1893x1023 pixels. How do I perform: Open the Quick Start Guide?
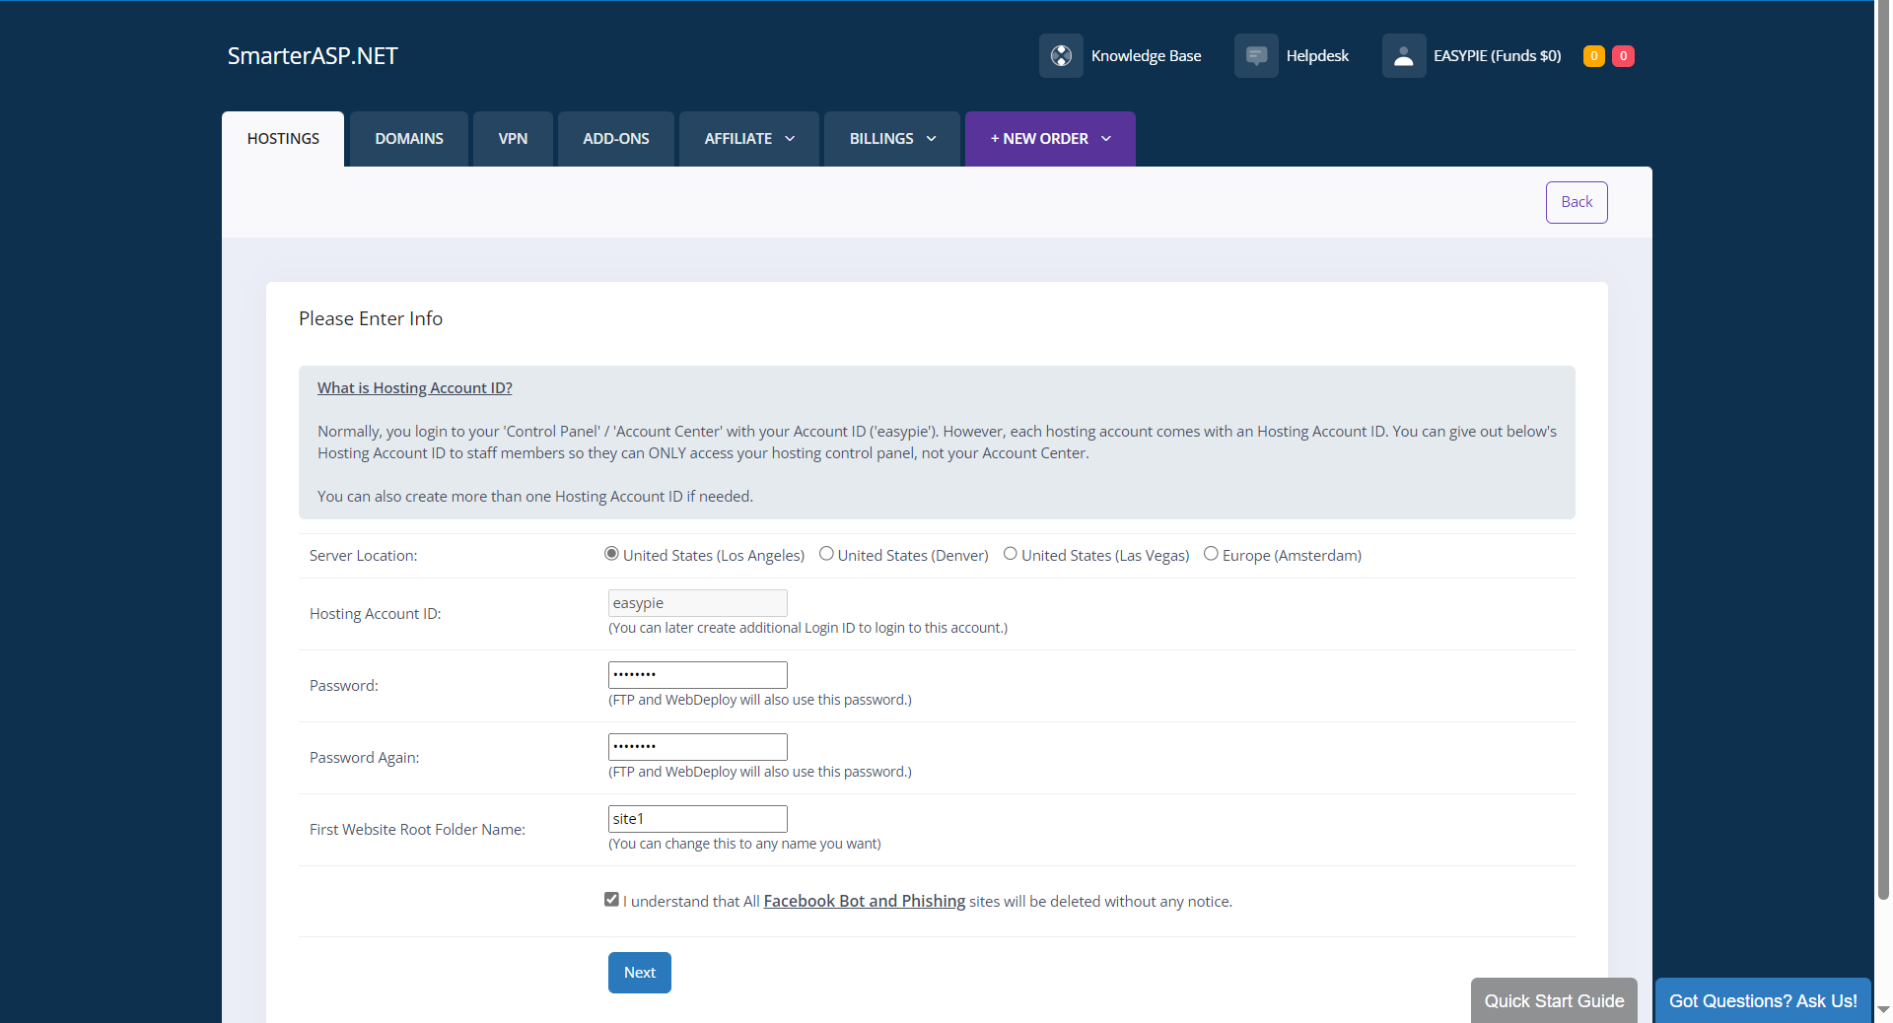tap(1553, 1000)
